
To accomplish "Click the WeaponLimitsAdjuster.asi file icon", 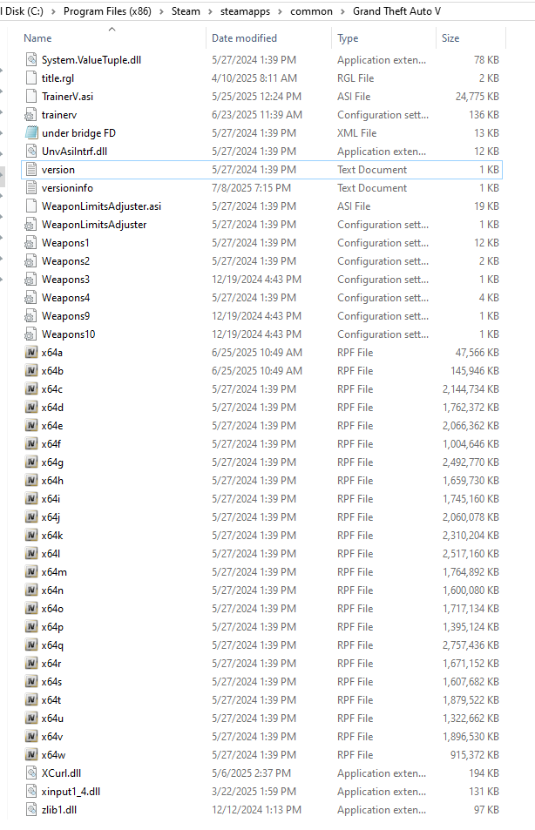I will [x=31, y=206].
